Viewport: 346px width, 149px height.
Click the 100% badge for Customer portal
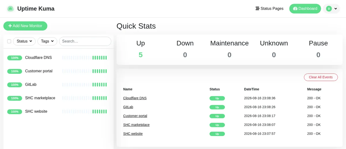[x=15, y=71]
